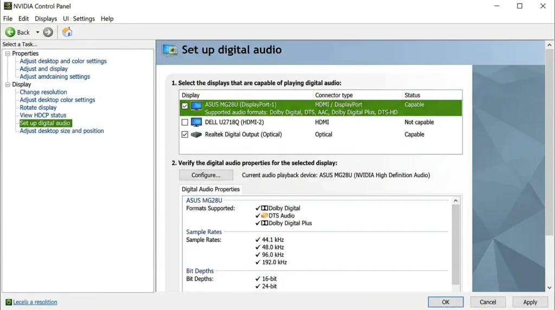Open the File menu

[8, 19]
